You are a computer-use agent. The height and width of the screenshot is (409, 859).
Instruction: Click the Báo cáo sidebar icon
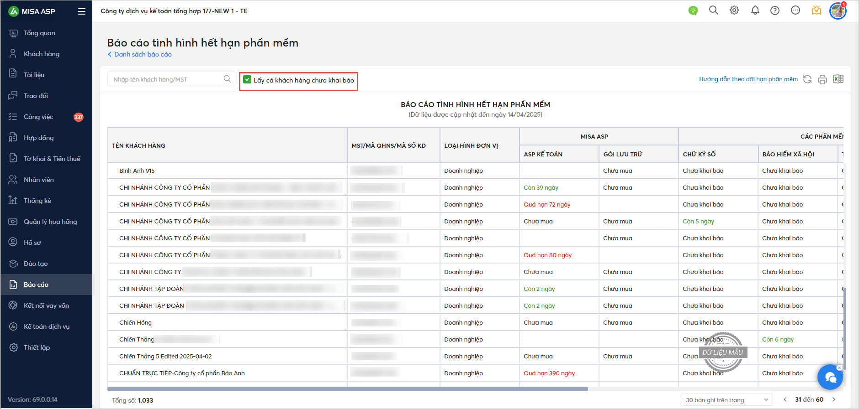[x=13, y=284]
